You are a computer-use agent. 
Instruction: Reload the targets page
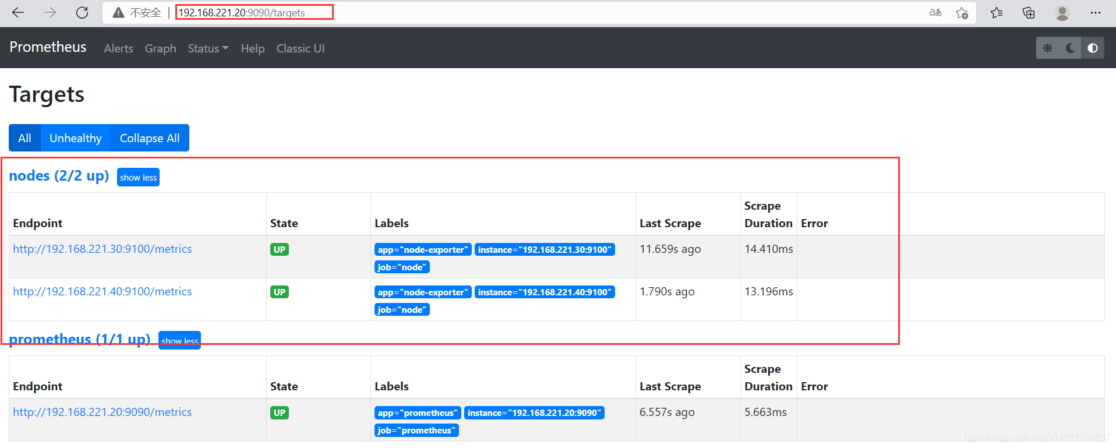(82, 12)
